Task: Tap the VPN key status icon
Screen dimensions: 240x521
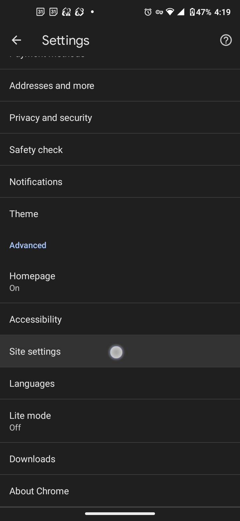Action: coord(159,12)
